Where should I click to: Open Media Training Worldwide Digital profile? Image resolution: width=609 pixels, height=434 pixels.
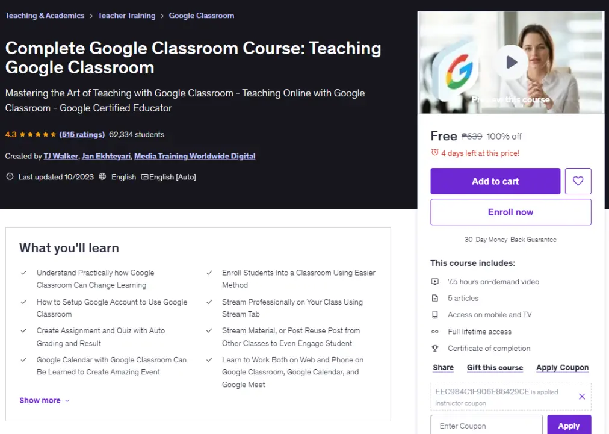click(194, 156)
